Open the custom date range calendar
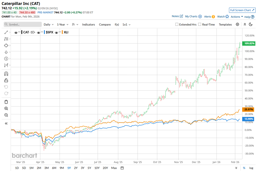The image size is (257, 171). click(122, 168)
